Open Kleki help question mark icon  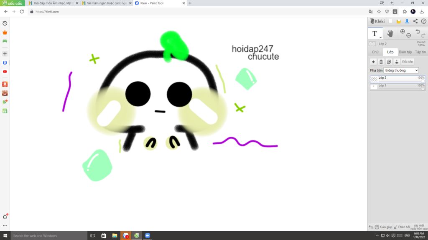[424, 21]
